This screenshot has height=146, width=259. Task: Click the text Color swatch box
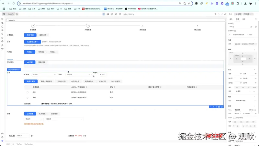click(x=234, y=118)
